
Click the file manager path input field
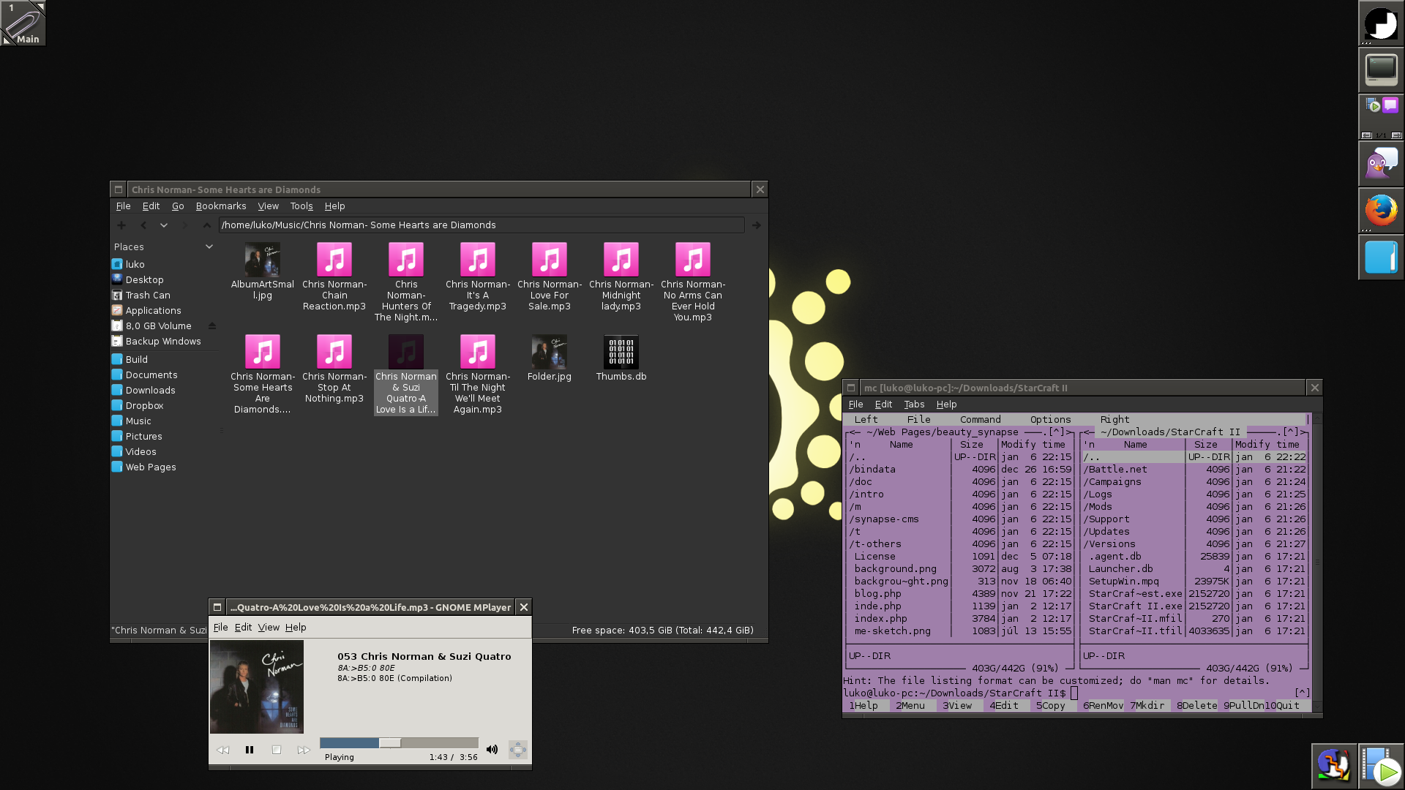point(482,225)
